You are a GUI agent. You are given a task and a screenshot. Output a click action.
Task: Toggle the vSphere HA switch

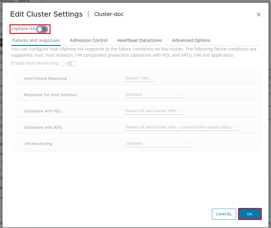click(42, 29)
